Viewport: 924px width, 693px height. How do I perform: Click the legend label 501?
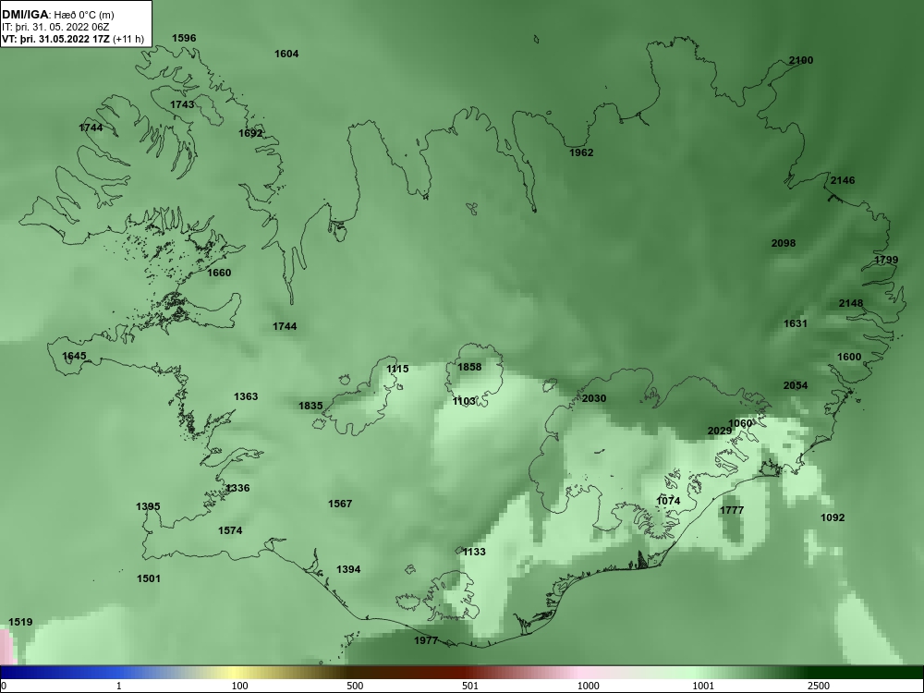pyautogui.click(x=470, y=686)
